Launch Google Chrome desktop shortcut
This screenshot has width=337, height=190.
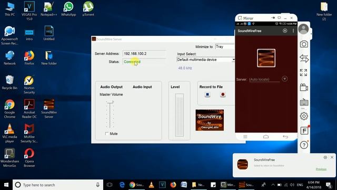pyautogui.click(x=9, y=109)
